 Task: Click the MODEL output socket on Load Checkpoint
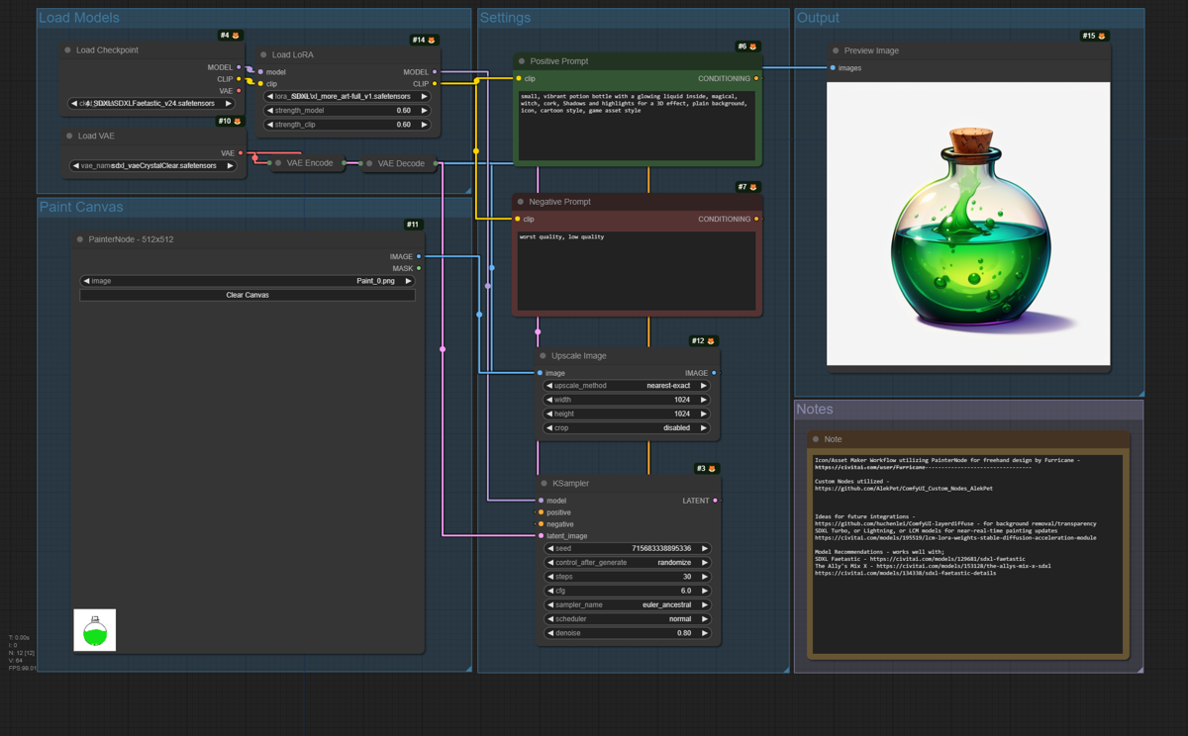point(241,67)
